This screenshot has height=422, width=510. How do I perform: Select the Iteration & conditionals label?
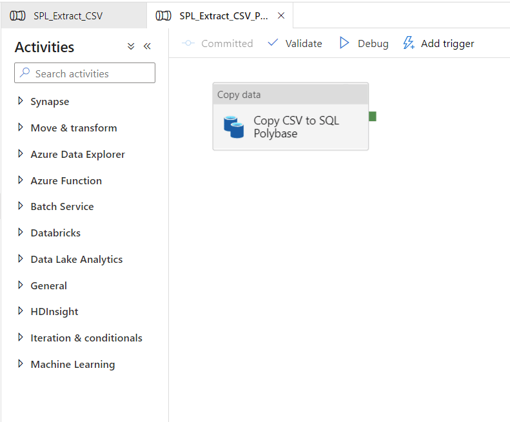86,338
